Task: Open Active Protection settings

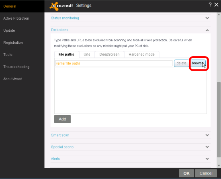Action: [16, 18]
